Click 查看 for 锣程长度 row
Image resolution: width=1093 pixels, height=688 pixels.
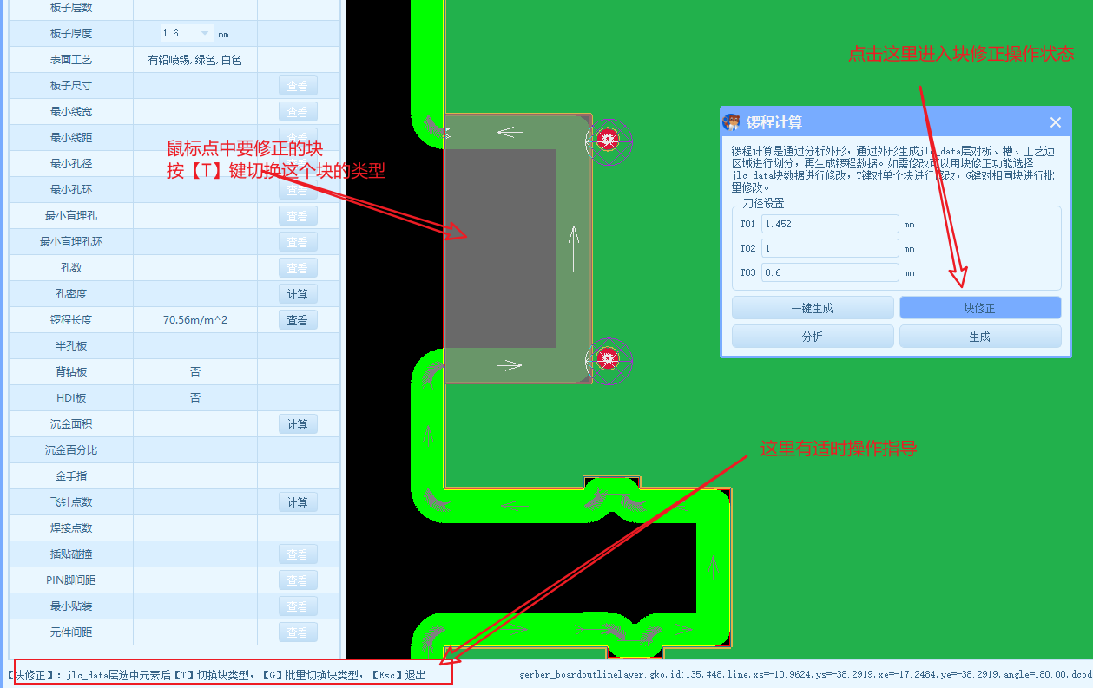click(297, 320)
